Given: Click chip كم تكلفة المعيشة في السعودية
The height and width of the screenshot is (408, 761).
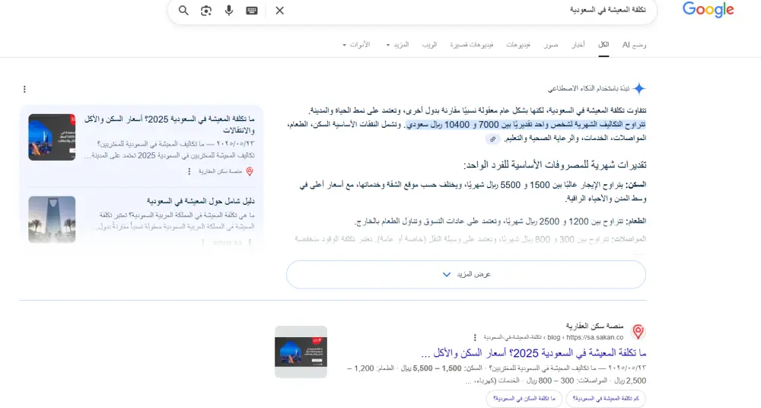Looking at the screenshot, I should [606, 398].
